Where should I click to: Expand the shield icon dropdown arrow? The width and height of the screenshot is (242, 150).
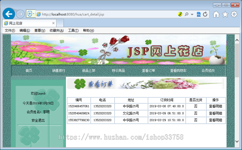33,14
